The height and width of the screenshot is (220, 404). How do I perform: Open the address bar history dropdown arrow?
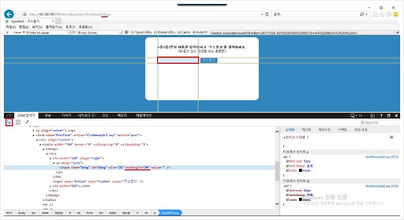pos(262,15)
